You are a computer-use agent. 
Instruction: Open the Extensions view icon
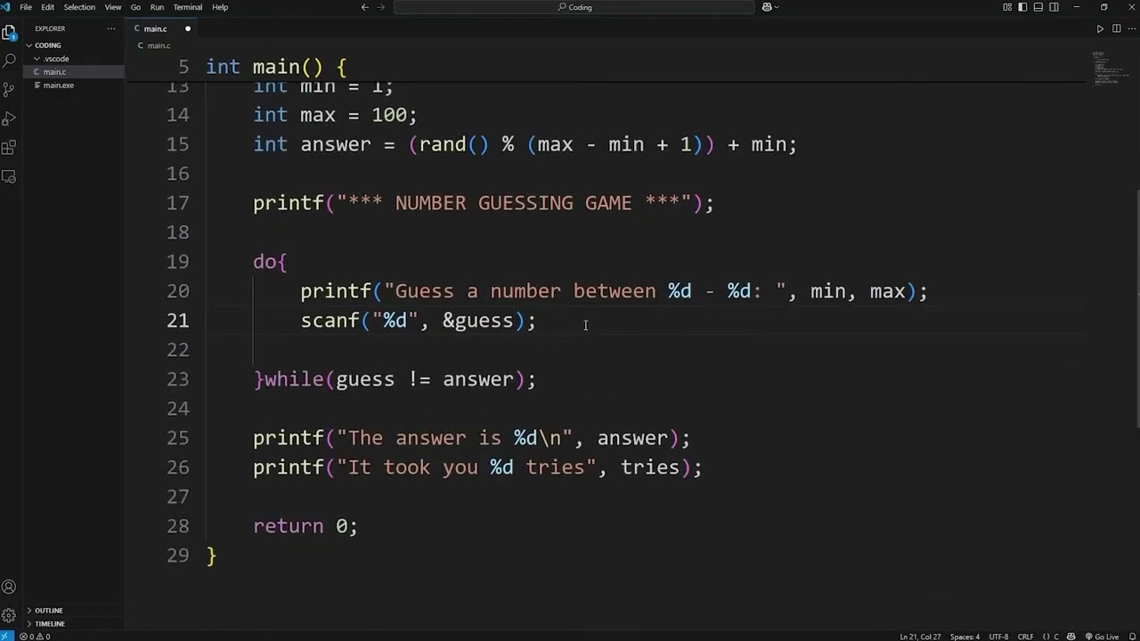click(x=9, y=148)
